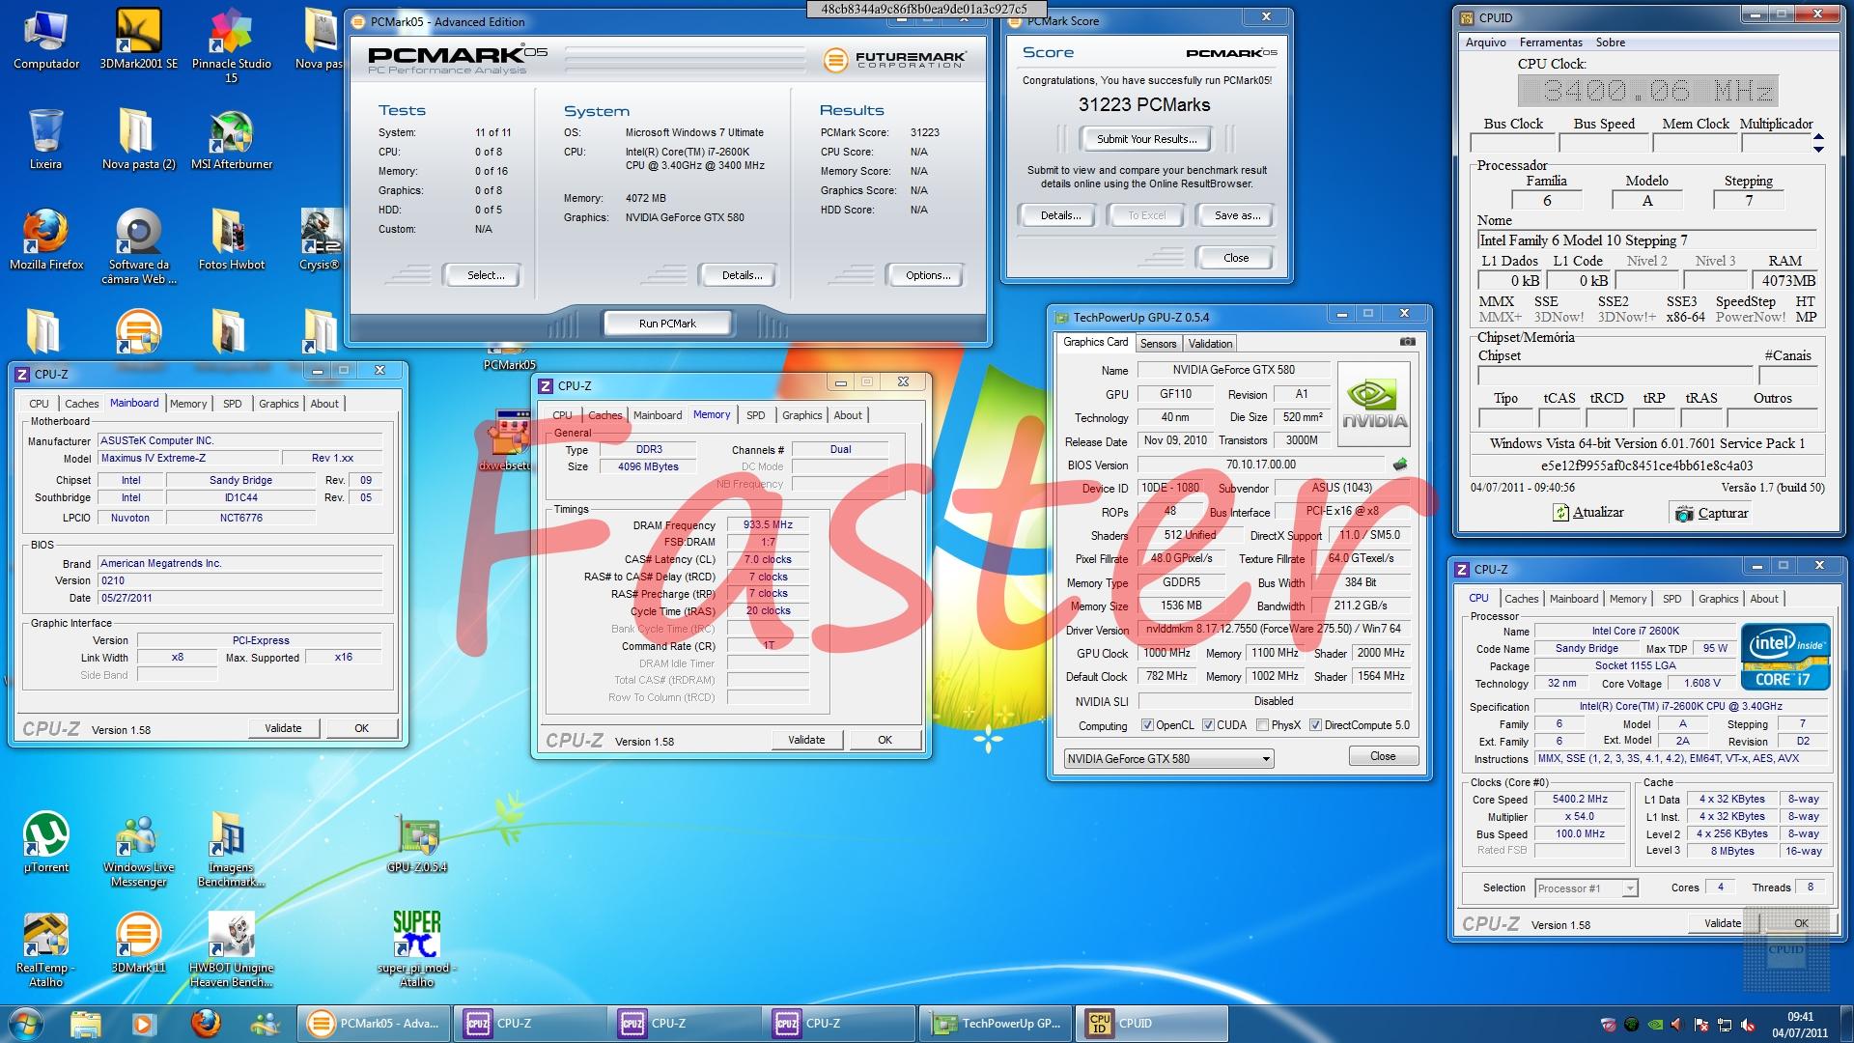Viewport: 1854px width, 1043px height.
Task: Open Windows Start orb
Action: point(26,1024)
